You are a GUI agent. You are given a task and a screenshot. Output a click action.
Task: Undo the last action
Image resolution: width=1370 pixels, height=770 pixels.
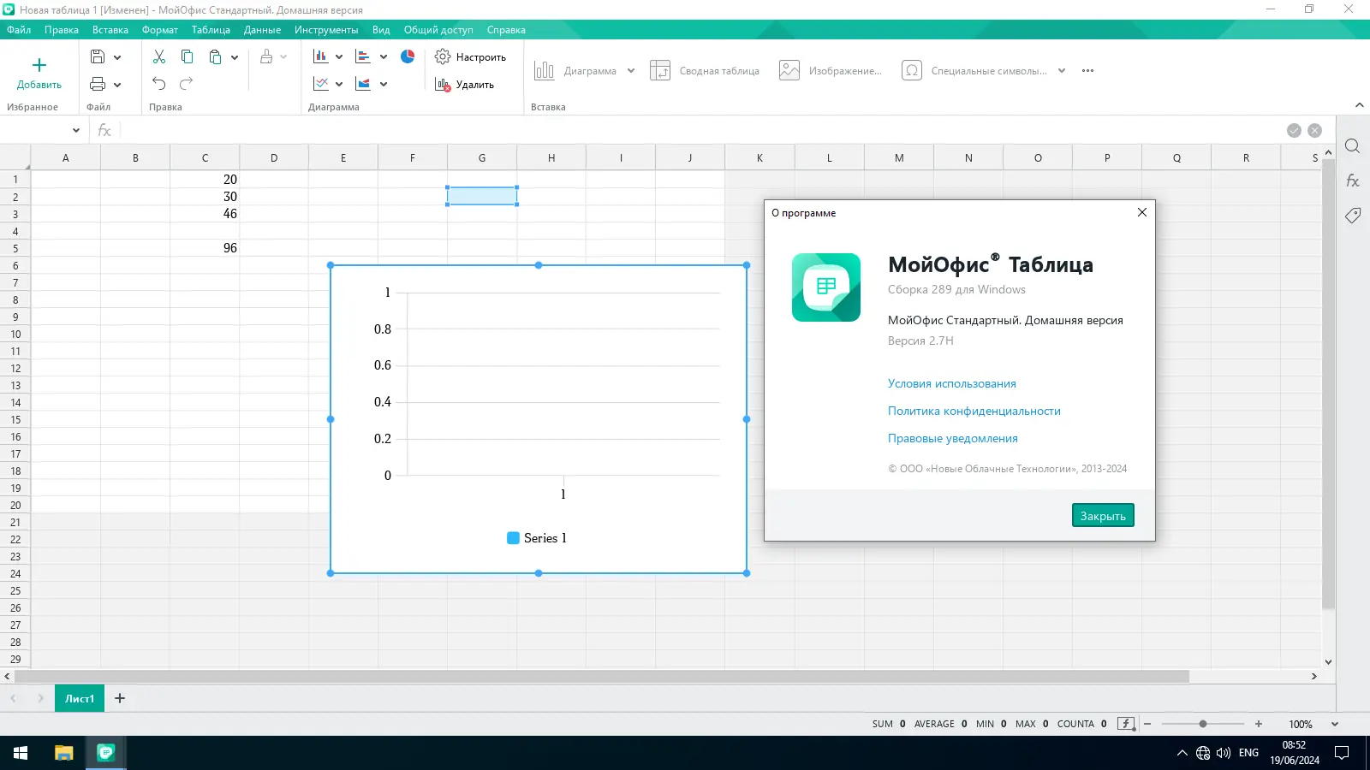159,84
